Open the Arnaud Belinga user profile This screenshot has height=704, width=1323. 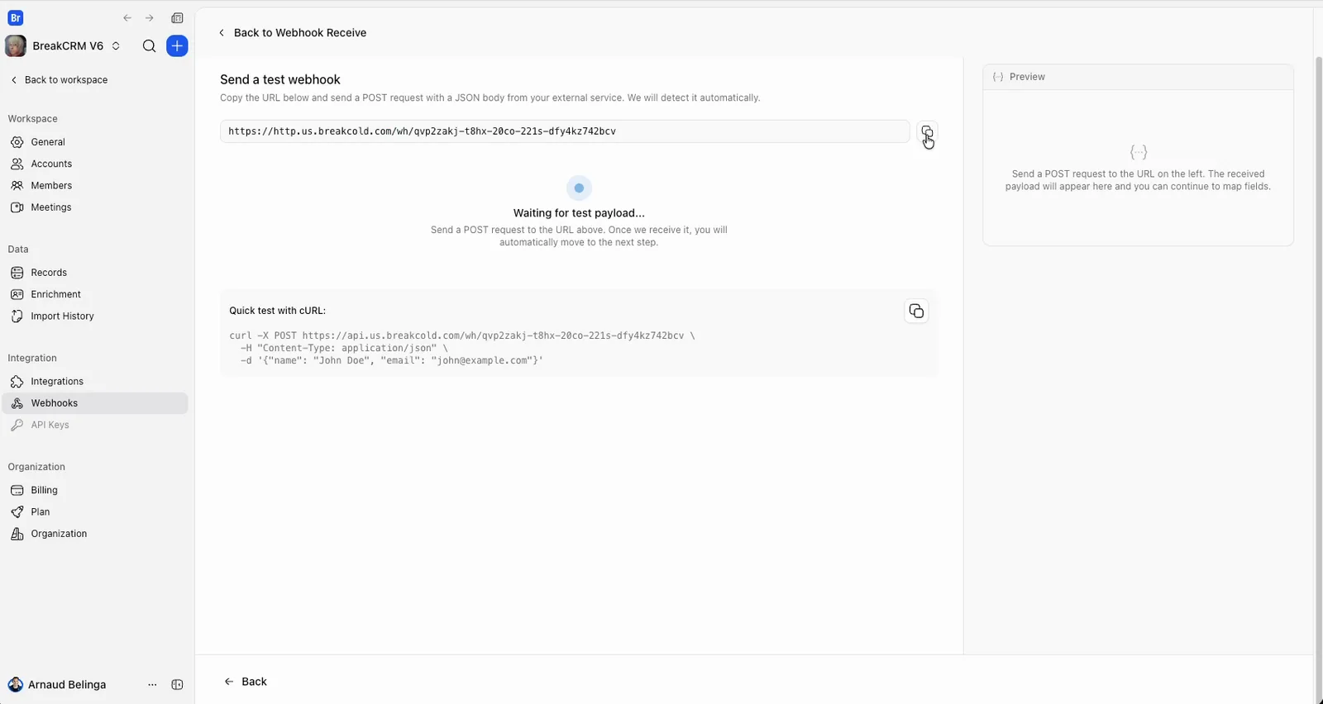tap(58, 684)
